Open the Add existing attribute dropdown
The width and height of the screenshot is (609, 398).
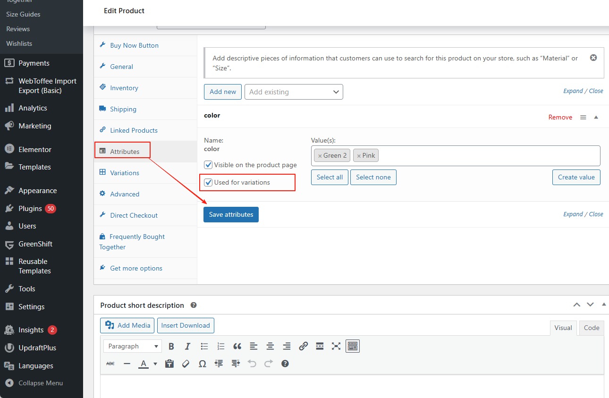click(294, 92)
